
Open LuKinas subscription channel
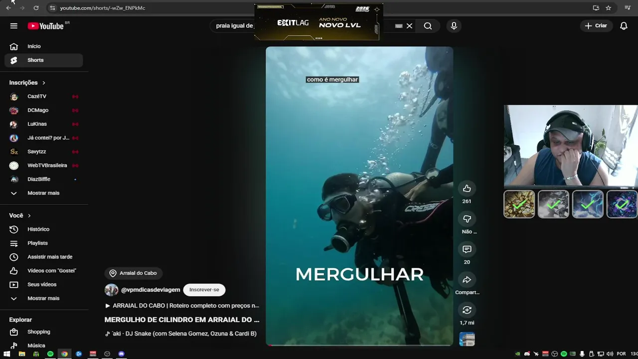pos(44,124)
